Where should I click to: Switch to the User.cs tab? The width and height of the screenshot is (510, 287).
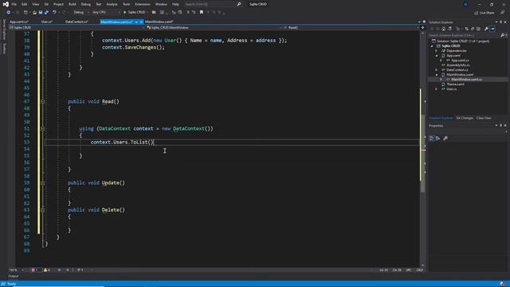(x=47, y=22)
